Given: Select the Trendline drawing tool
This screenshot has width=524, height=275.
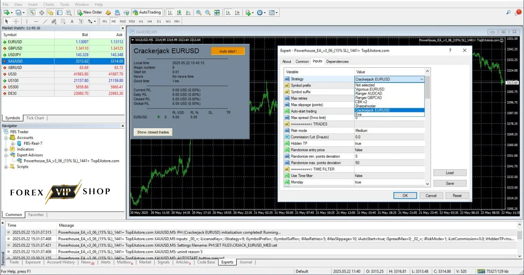Looking at the screenshot, I should click(x=45, y=21).
